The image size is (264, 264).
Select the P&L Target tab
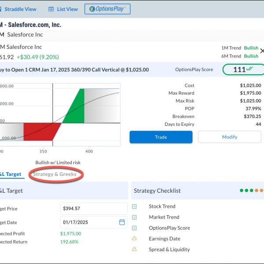pyautogui.click(x=11, y=174)
